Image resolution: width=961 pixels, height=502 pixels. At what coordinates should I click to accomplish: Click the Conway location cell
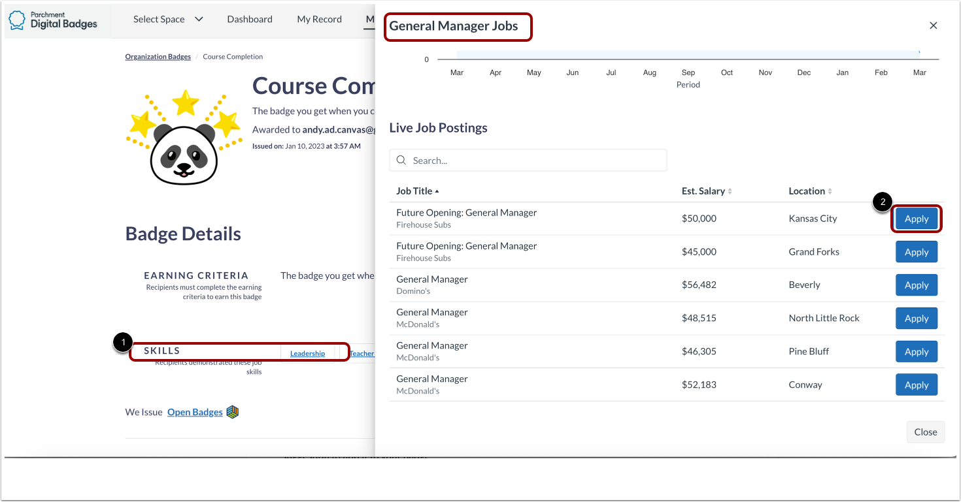pyautogui.click(x=805, y=385)
